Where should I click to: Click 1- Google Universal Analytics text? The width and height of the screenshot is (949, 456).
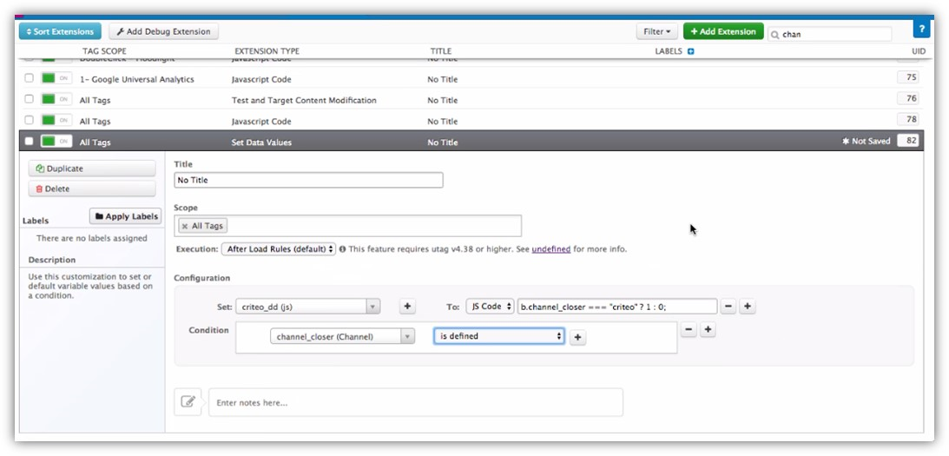137,79
